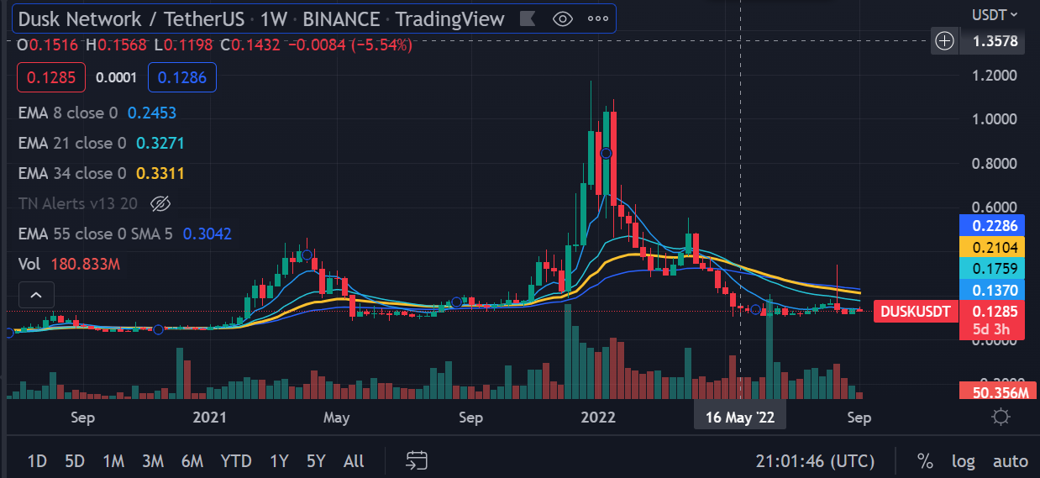Click the plus icon at 1.3578 price
Screen dimensions: 1040x478
(945, 40)
